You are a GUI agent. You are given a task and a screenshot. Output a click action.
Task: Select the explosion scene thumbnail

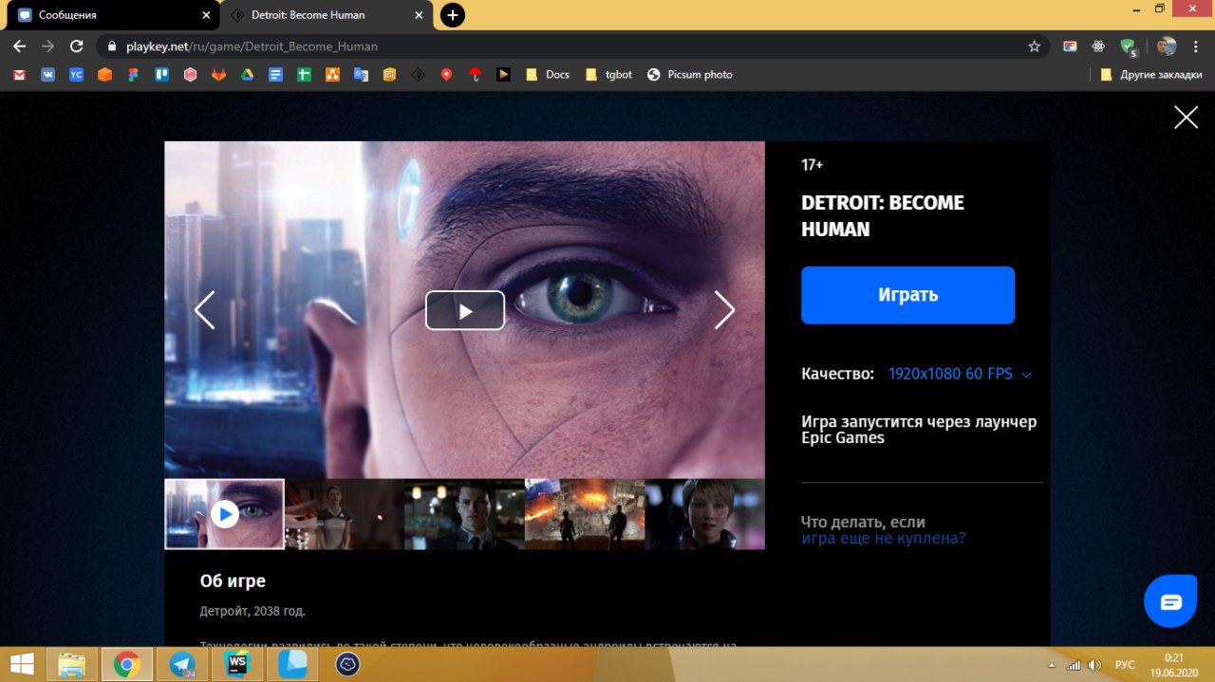pyautogui.click(x=585, y=514)
